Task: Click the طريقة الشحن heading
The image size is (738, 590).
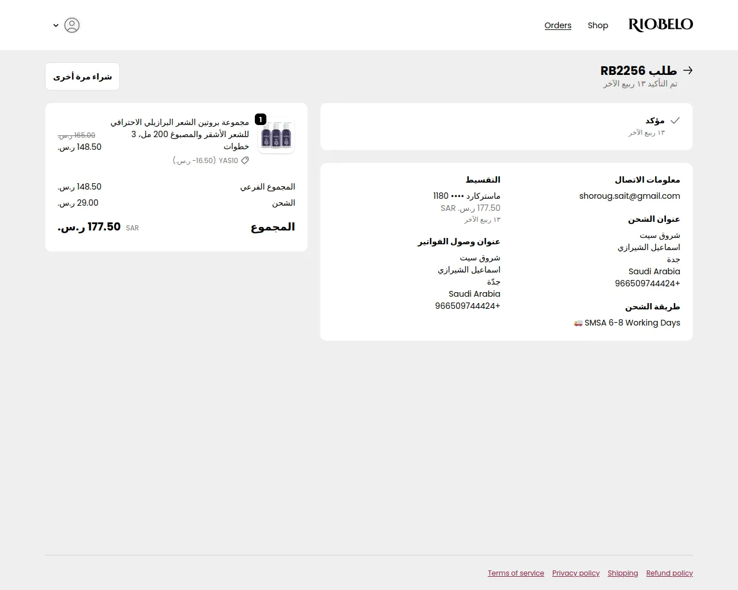Action: (x=653, y=307)
